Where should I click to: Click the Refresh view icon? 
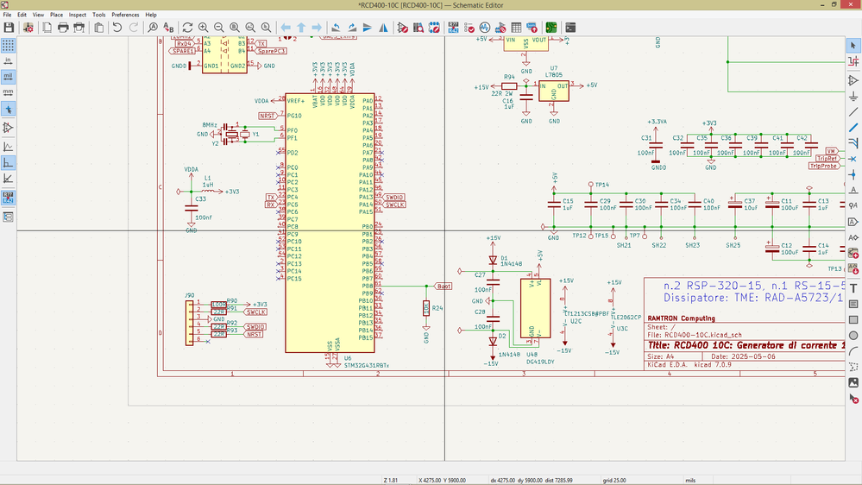pyautogui.click(x=187, y=28)
